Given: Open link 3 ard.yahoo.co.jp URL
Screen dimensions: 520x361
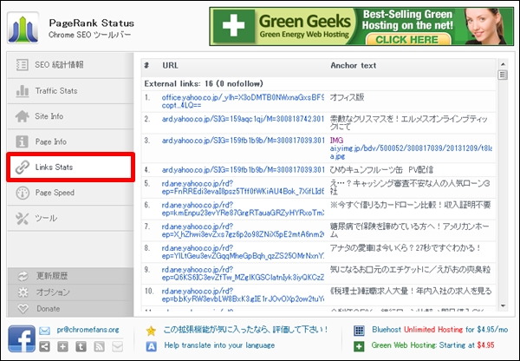Looking at the screenshot, I should pos(243,141).
